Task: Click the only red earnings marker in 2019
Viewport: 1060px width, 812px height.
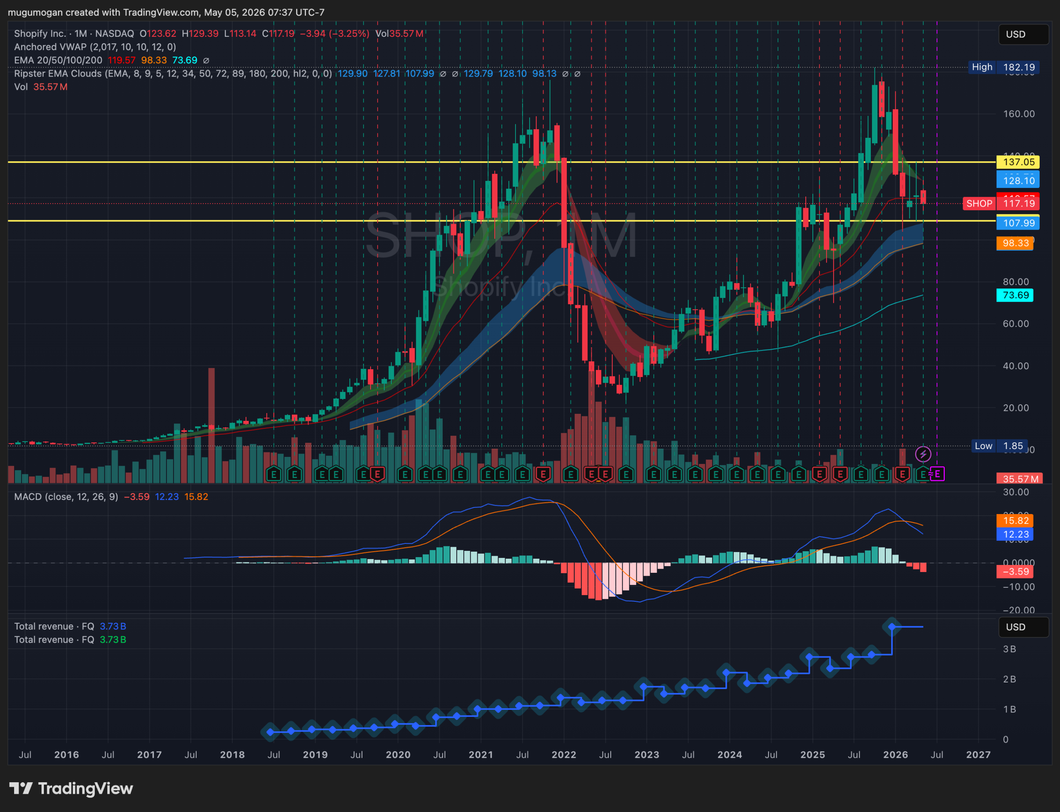Action: click(378, 474)
